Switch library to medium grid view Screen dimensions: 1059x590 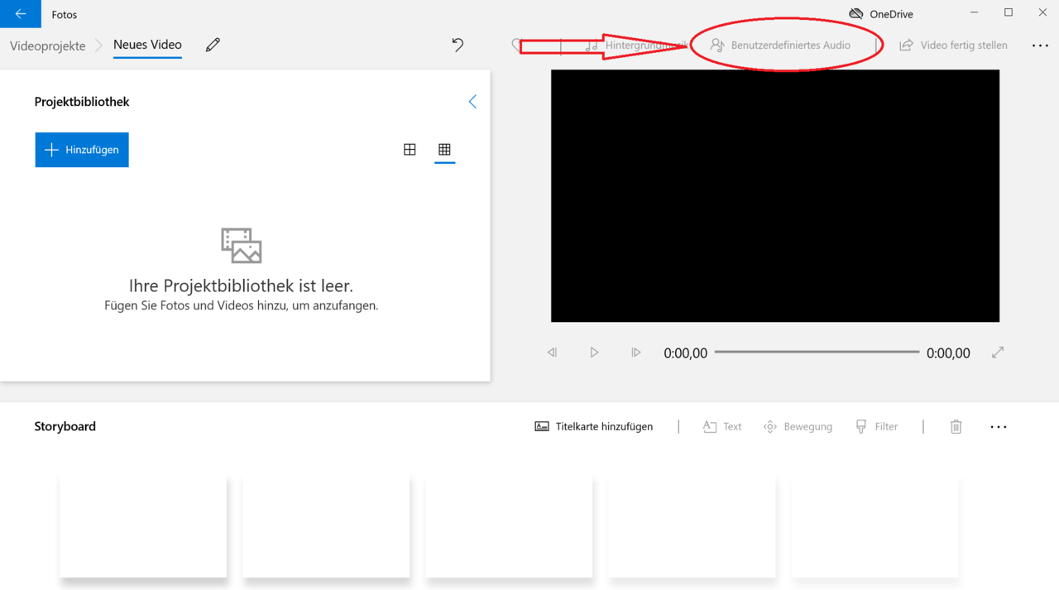tap(410, 150)
